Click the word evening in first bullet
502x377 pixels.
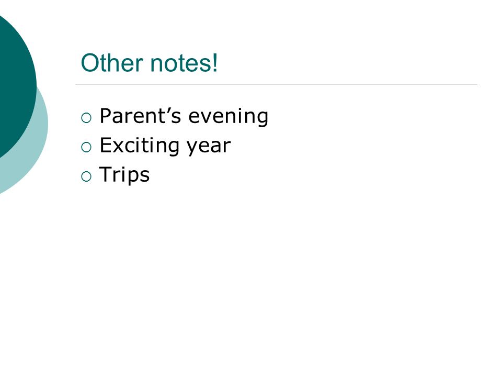pos(229,117)
